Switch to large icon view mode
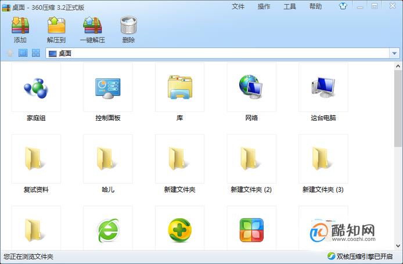The height and width of the screenshot is (264, 403). pyautogui.click(x=23, y=53)
